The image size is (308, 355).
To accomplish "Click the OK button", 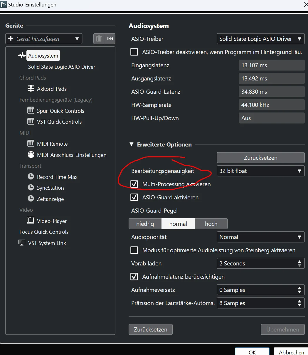I will 252,351.
